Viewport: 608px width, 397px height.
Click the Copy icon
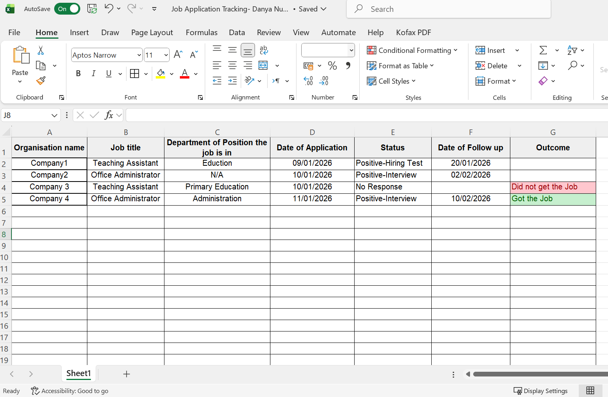point(41,66)
